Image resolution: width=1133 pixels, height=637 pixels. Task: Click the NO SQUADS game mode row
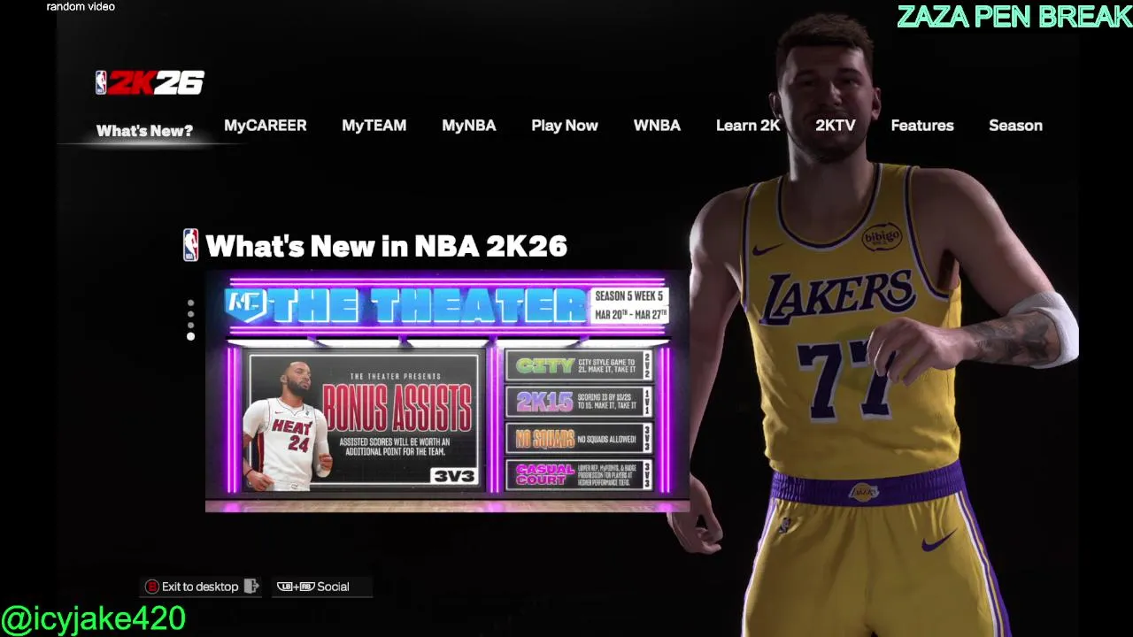(579, 439)
